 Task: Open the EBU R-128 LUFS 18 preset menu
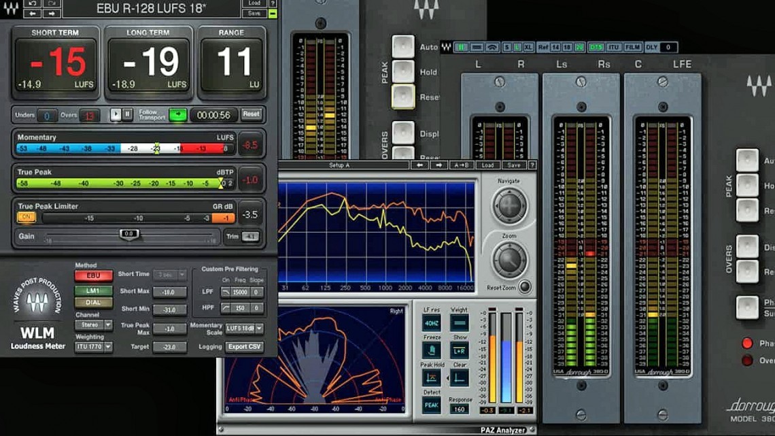152,9
